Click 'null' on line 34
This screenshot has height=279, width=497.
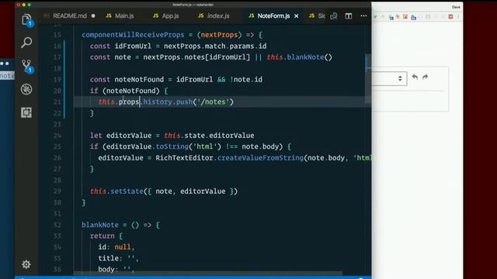[x=123, y=247]
